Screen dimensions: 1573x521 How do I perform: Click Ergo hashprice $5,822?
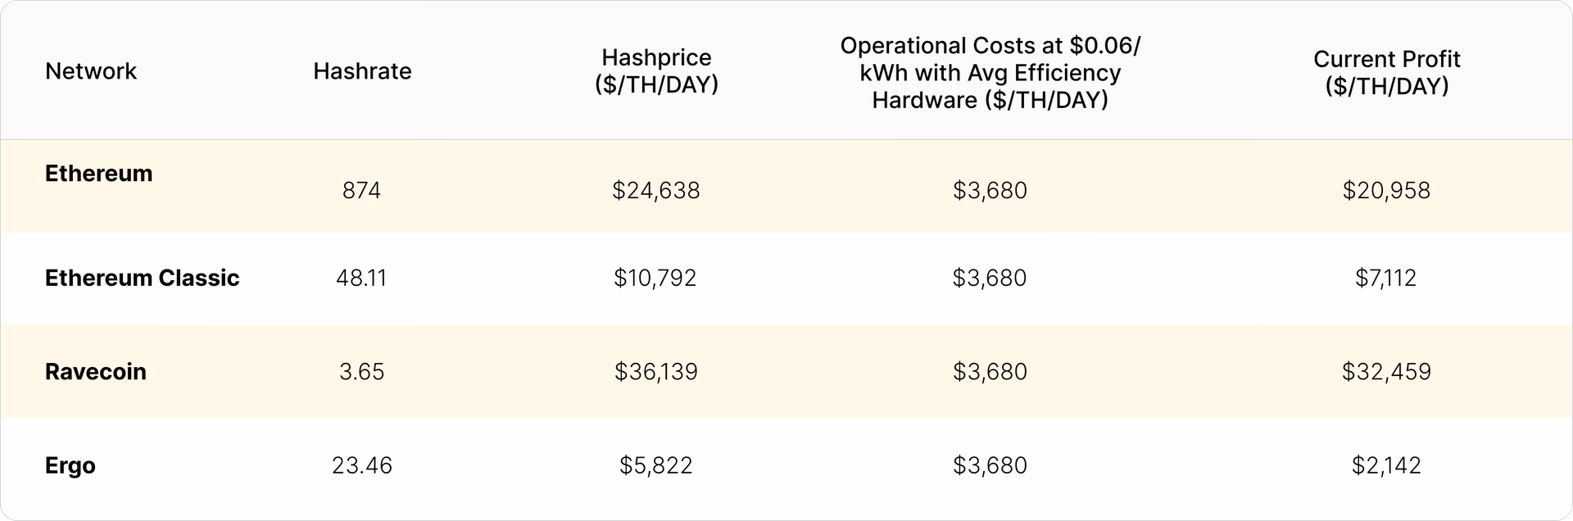coord(655,465)
